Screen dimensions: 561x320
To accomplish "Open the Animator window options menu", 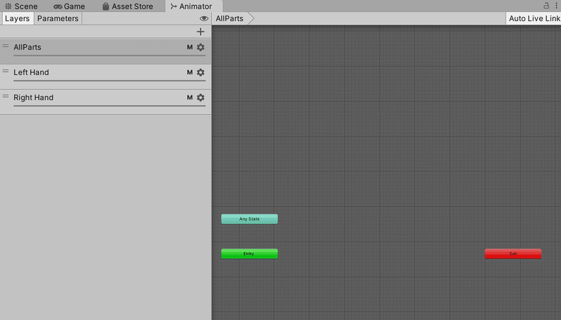I will (556, 6).
